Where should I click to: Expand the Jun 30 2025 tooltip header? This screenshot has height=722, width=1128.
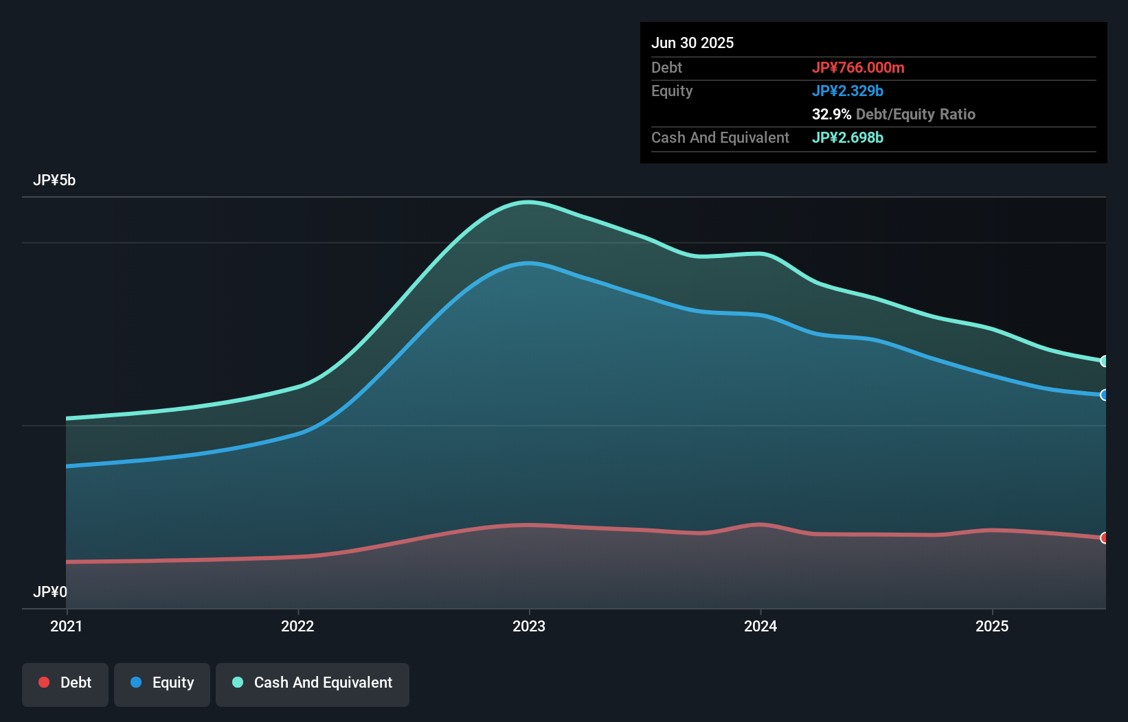(693, 43)
